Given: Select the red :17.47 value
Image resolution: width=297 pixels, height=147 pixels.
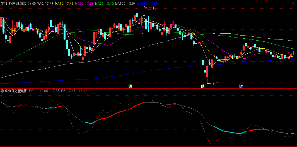Looking at the screenshot, I should [82, 91].
